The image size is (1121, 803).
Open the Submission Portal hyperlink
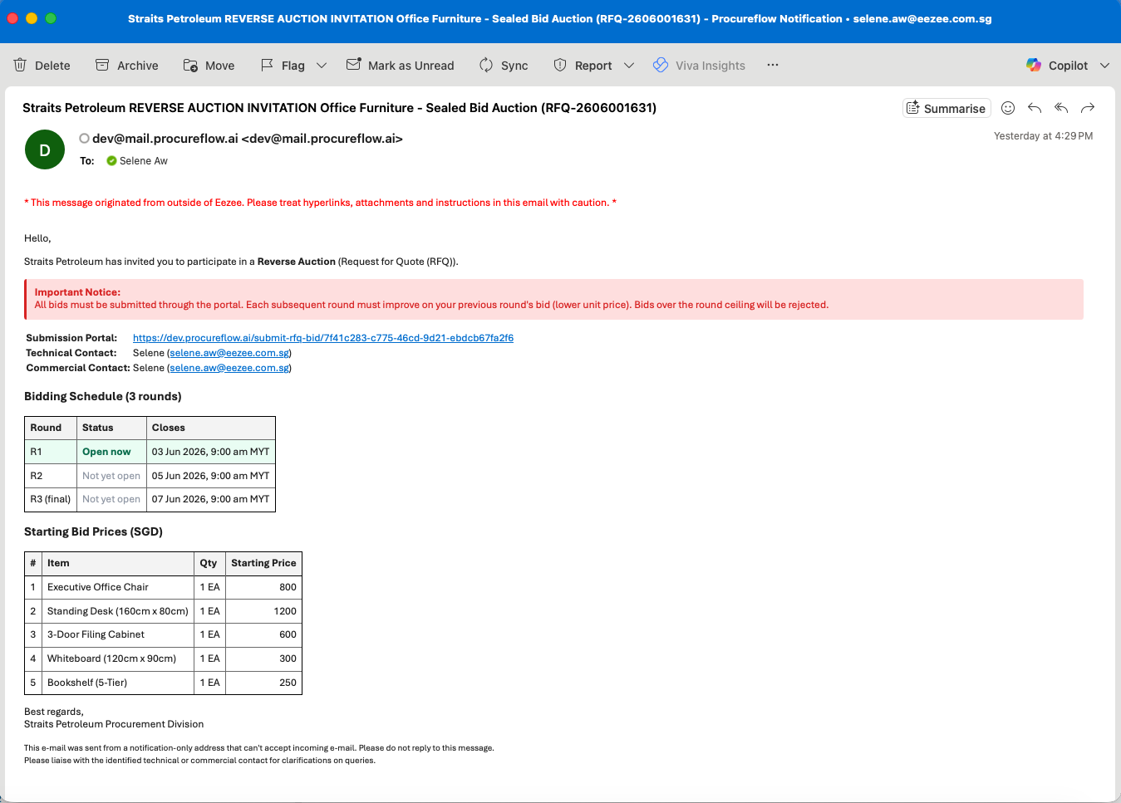(323, 338)
